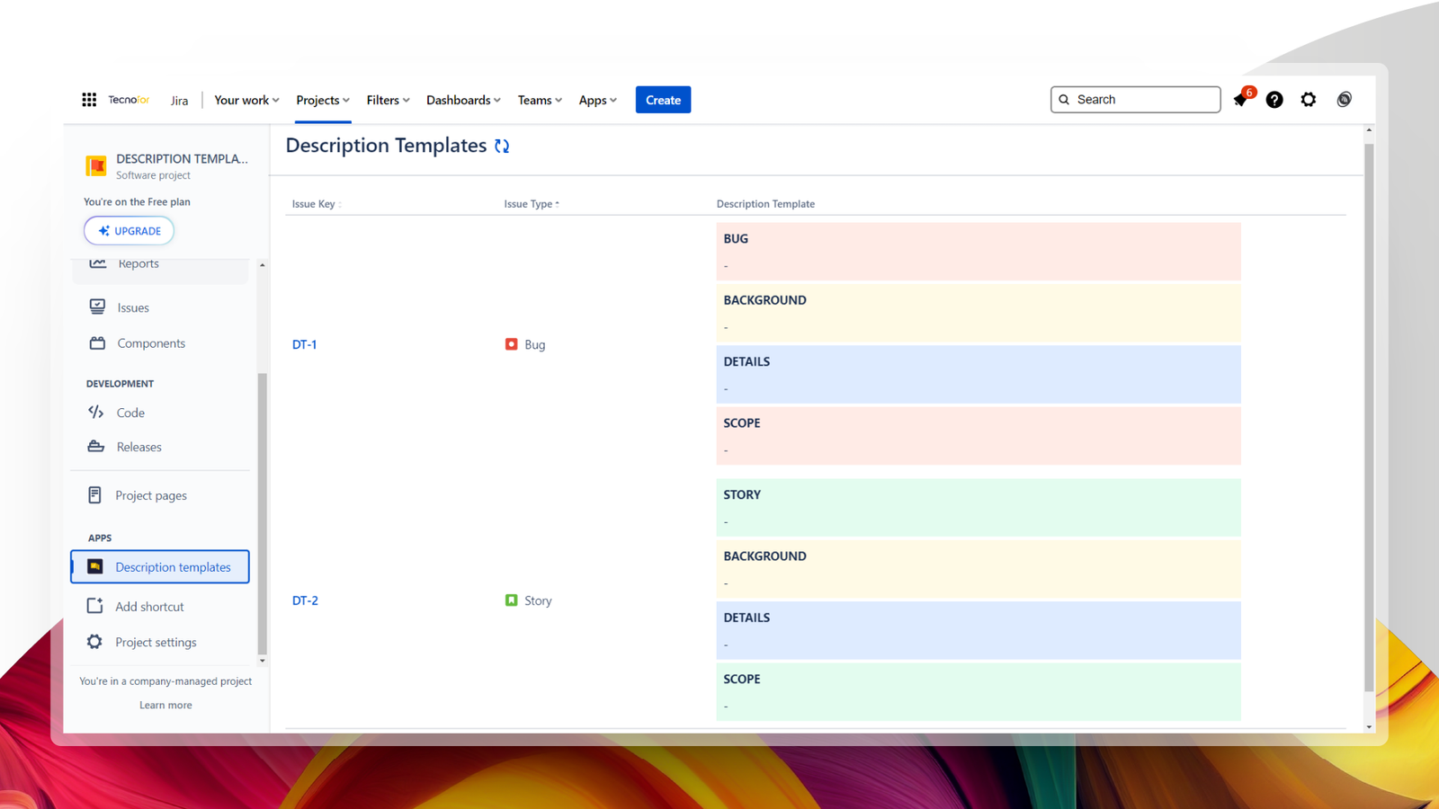The width and height of the screenshot is (1439, 809).
Task: Click the BACKGROUND section of DT-2
Action: point(979,569)
